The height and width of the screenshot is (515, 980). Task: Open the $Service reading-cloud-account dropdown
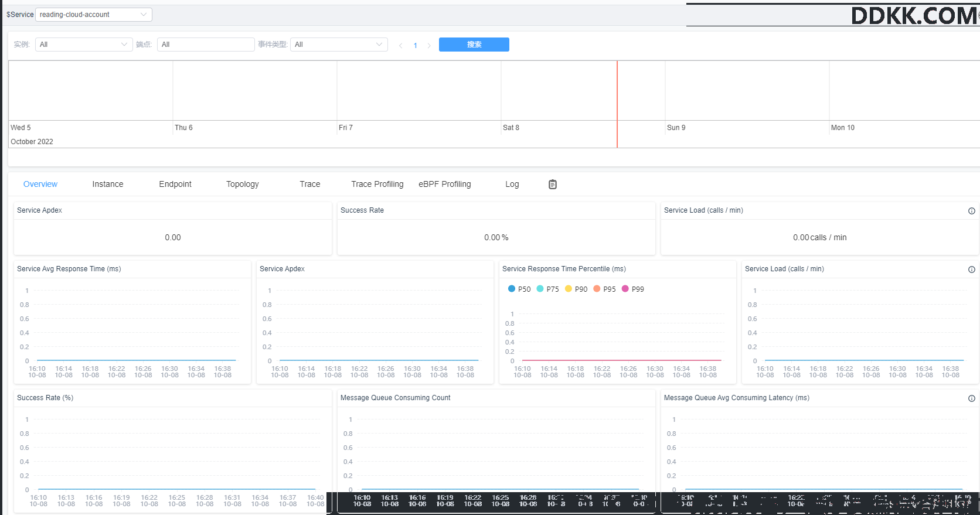coord(94,15)
